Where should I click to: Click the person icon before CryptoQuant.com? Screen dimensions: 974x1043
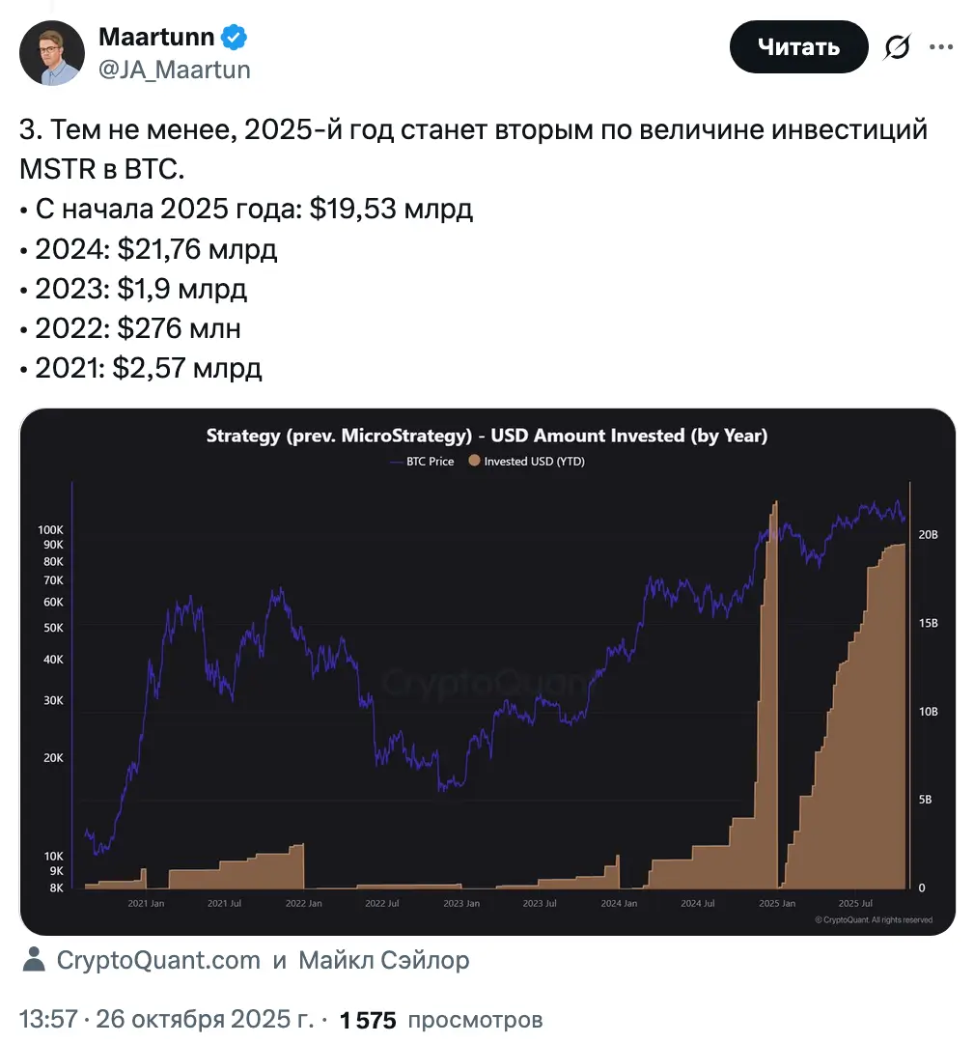pos(36,959)
